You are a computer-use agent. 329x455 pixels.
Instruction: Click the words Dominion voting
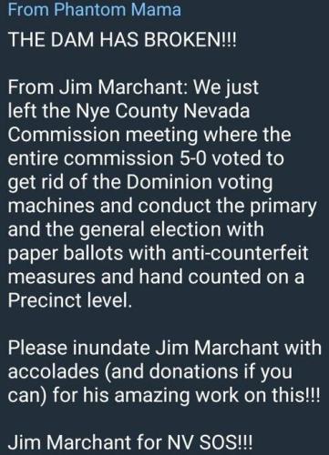(200, 183)
